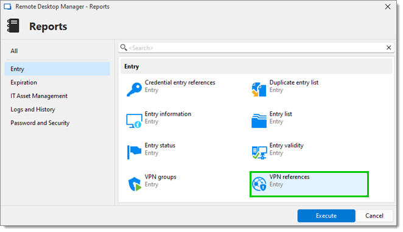
Task: Click the Duplicate entry list icon
Action: [x=259, y=90]
